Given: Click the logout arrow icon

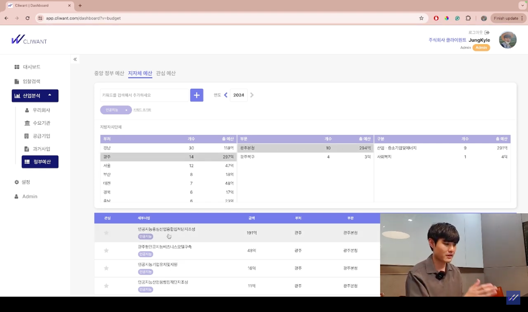Looking at the screenshot, I should pyautogui.click(x=487, y=32).
